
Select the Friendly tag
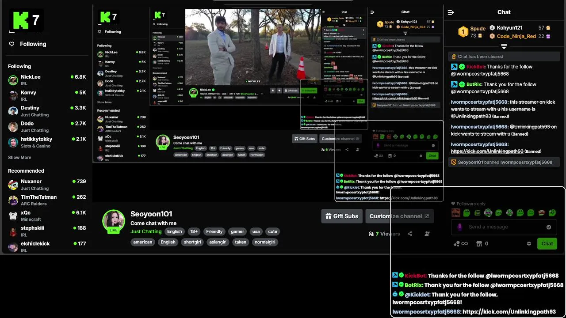click(x=214, y=231)
